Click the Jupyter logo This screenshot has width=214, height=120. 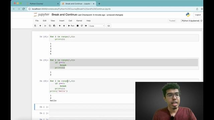[x=41, y=15]
